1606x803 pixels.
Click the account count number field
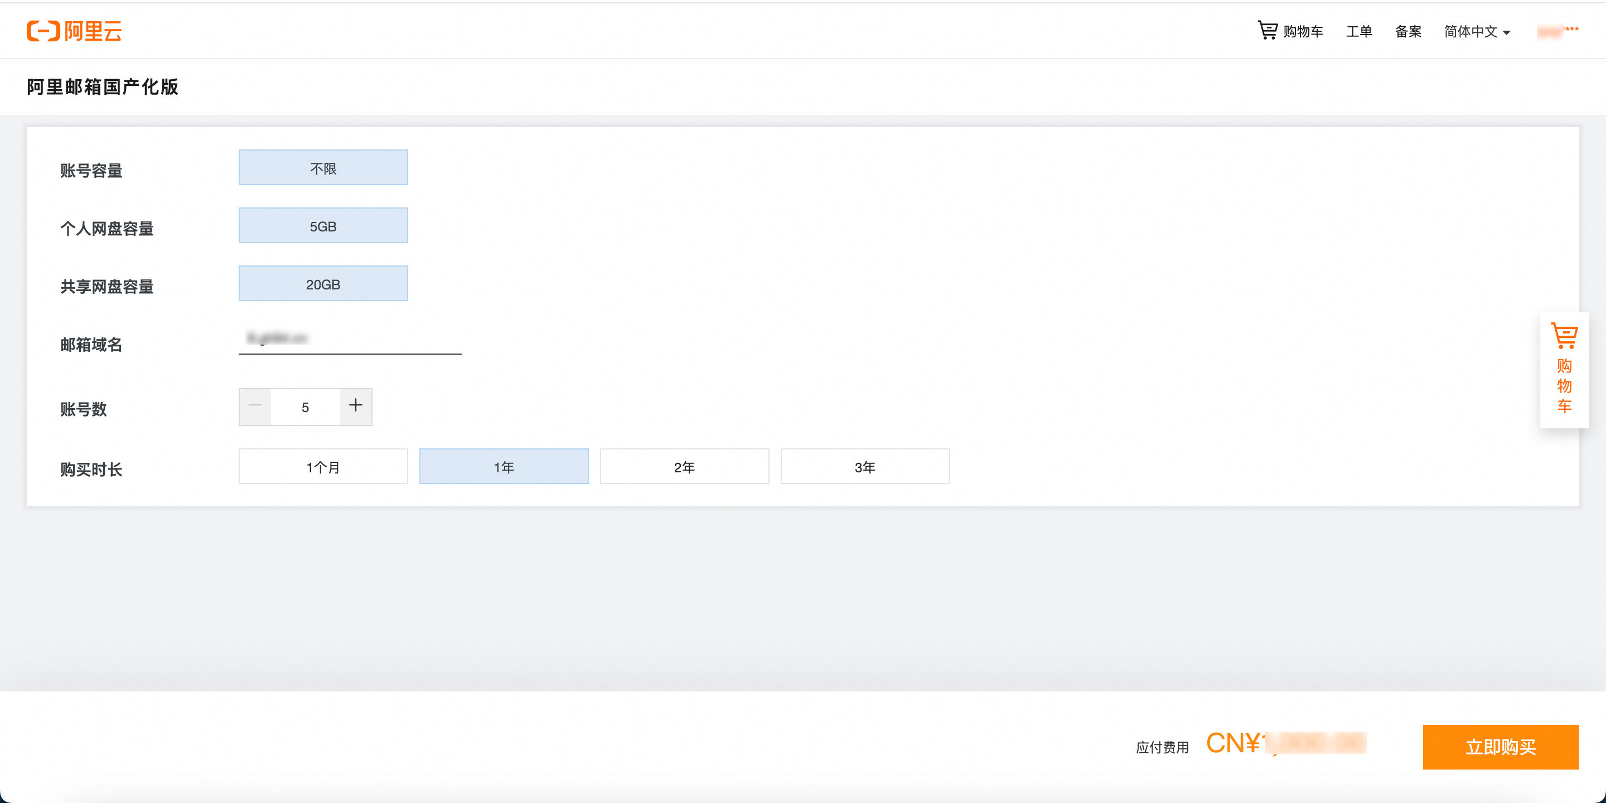[306, 406]
